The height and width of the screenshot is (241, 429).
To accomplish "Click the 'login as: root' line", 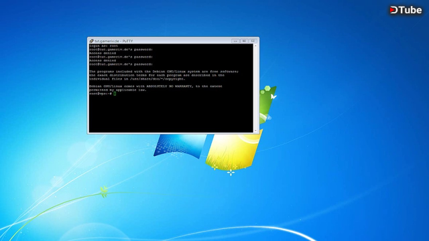I will pyautogui.click(x=104, y=46).
